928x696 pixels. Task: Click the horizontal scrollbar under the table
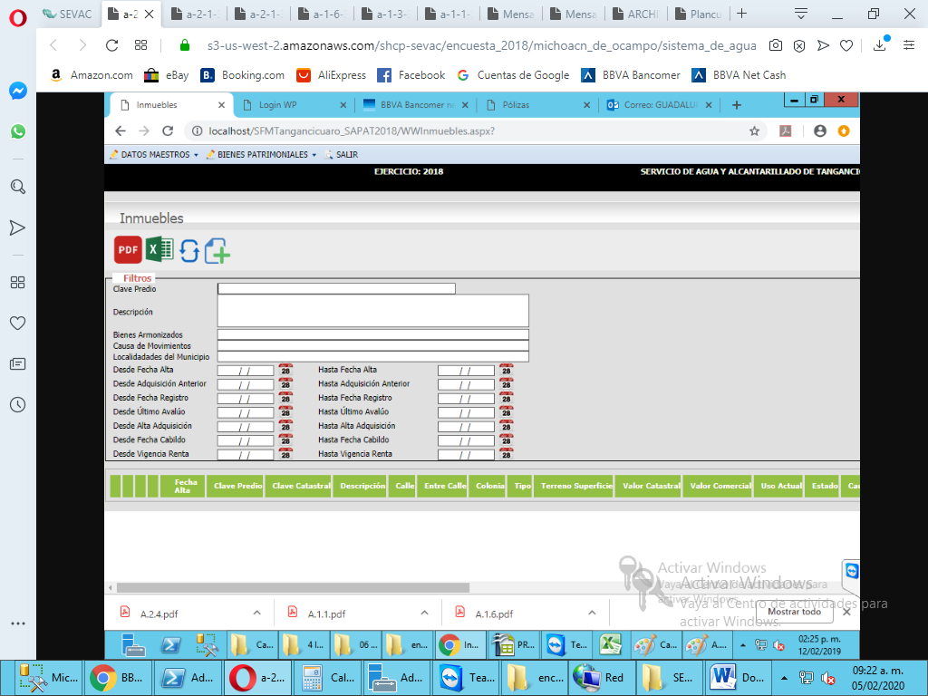pos(293,587)
